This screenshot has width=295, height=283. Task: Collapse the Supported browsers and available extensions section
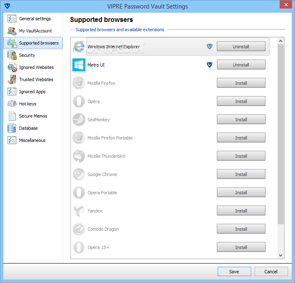[x=72, y=30]
